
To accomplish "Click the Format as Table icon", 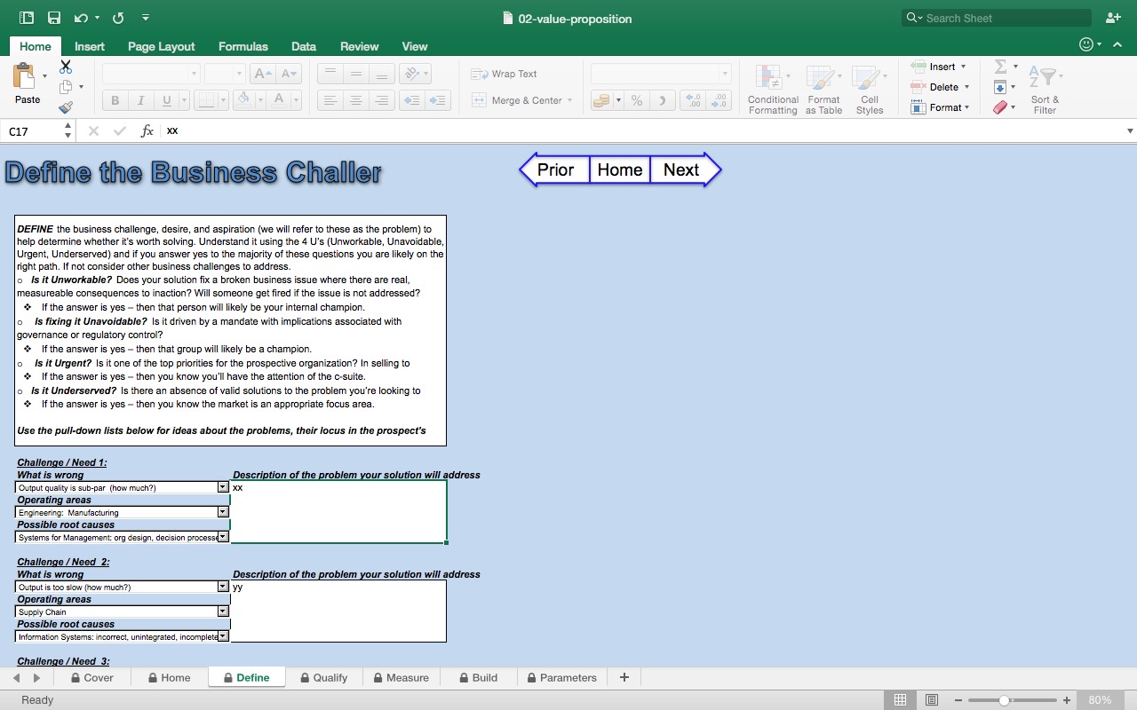I will tap(823, 88).
